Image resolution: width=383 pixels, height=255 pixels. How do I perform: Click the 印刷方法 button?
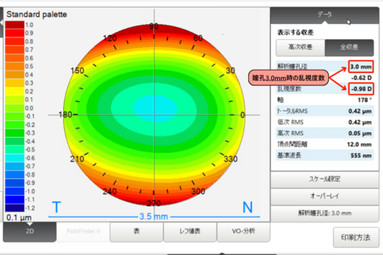[x=356, y=237]
